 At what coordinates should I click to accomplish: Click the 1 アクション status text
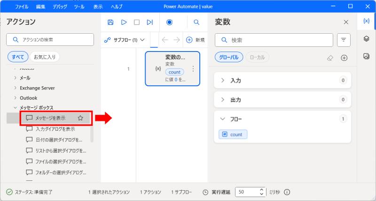click(150, 192)
